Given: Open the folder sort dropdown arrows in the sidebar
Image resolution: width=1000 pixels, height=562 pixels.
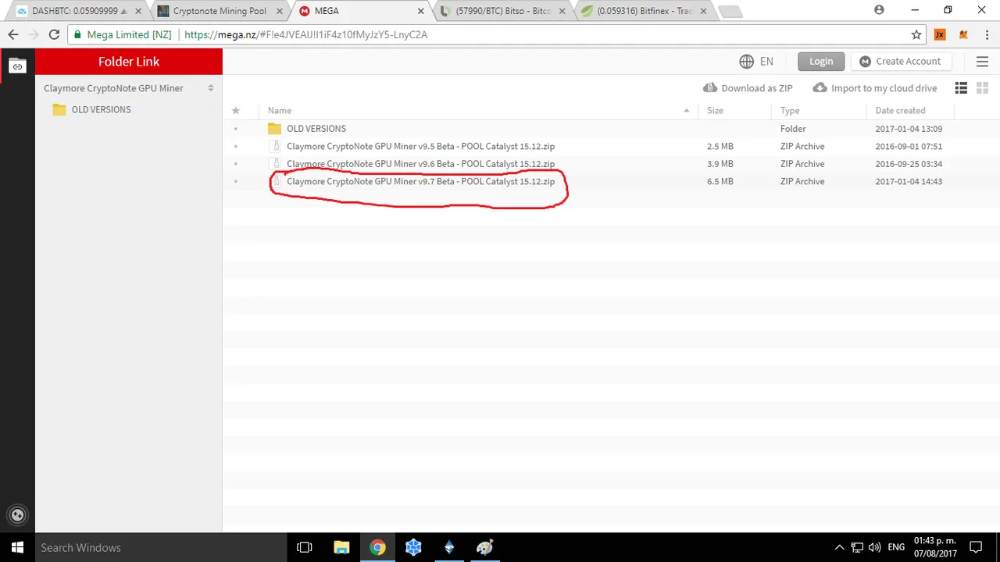Looking at the screenshot, I should (x=211, y=88).
